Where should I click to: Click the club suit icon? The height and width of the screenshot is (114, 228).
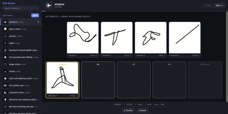click(x=5, y=78)
